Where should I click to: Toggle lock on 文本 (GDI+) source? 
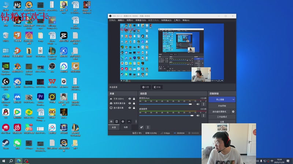point(134,99)
